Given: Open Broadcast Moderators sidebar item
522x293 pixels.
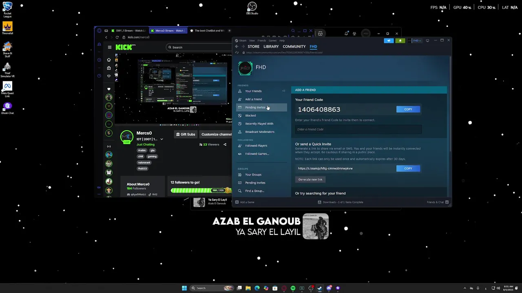Looking at the screenshot, I should (261, 132).
